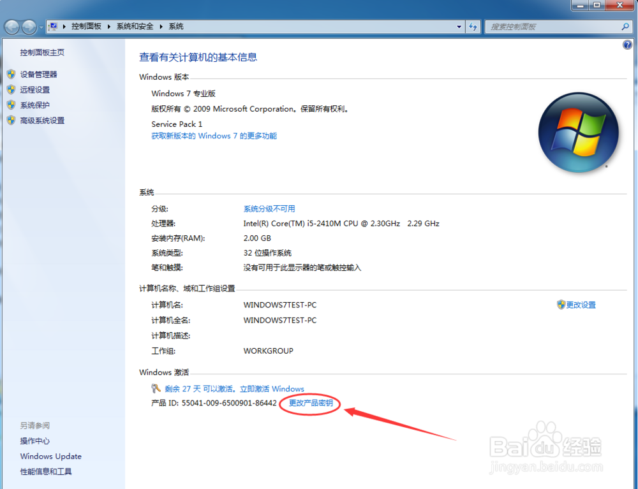Click the 2.00 GB installed memory value
638x489 pixels.
click(257, 238)
